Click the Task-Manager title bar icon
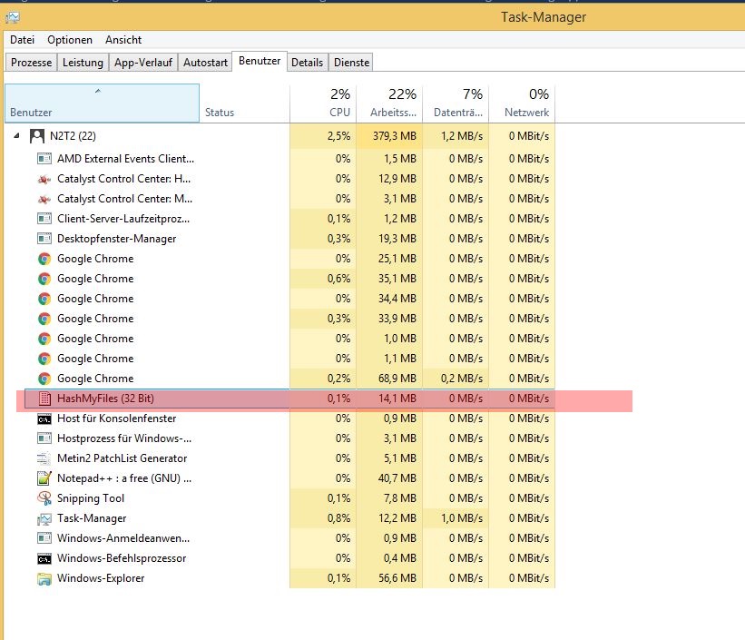 point(13,17)
